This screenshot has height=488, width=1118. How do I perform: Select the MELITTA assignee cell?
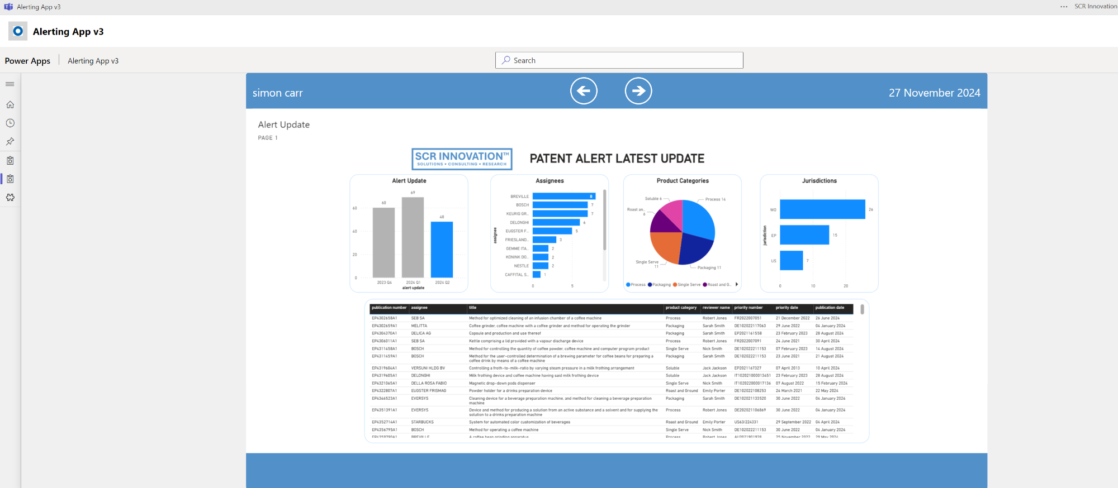tap(419, 326)
